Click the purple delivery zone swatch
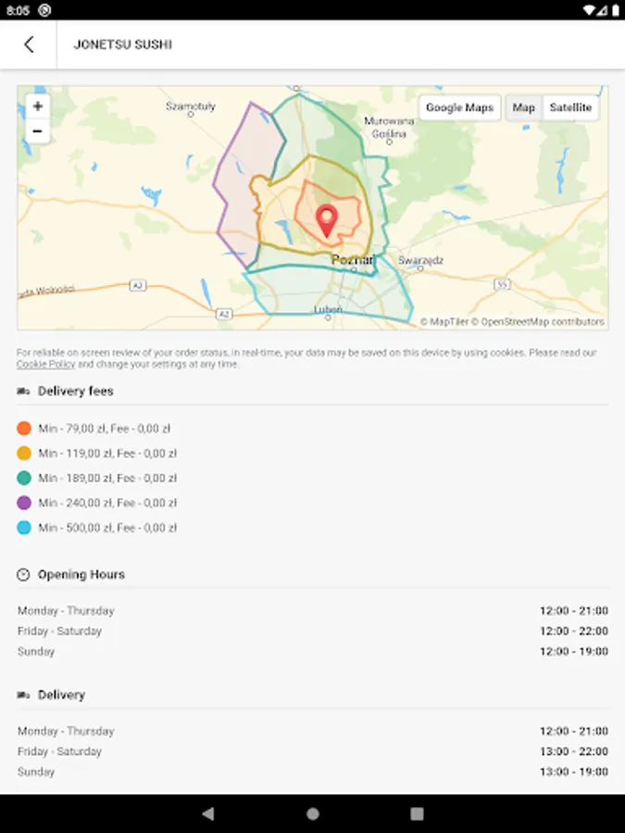The image size is (625, 833). (x=24, y=503)
